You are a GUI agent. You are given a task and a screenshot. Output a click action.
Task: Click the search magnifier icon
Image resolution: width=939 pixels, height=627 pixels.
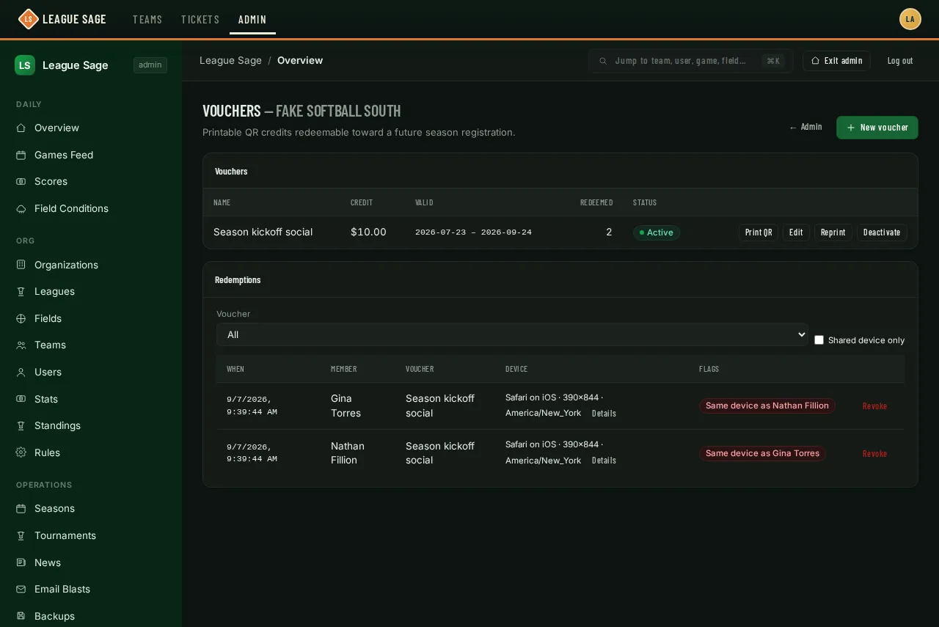[x=603, y=61]
